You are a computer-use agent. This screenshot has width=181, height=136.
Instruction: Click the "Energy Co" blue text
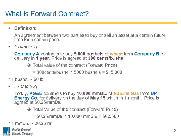pos(26,98)
